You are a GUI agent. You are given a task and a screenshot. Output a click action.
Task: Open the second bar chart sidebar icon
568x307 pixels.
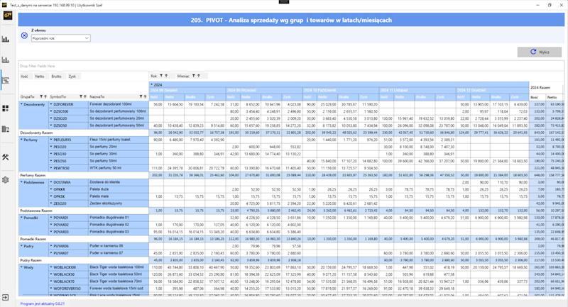click(6, 60)
